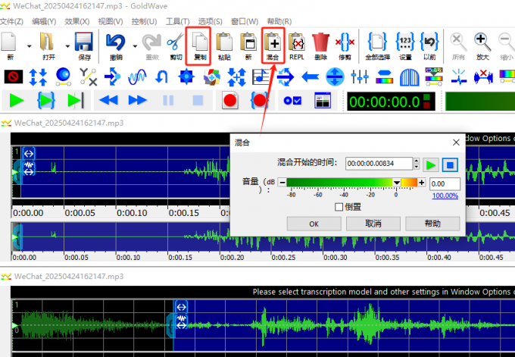Click the equalizer sliders effect icon
515x357 pixels.
click(x=360, y=77)
